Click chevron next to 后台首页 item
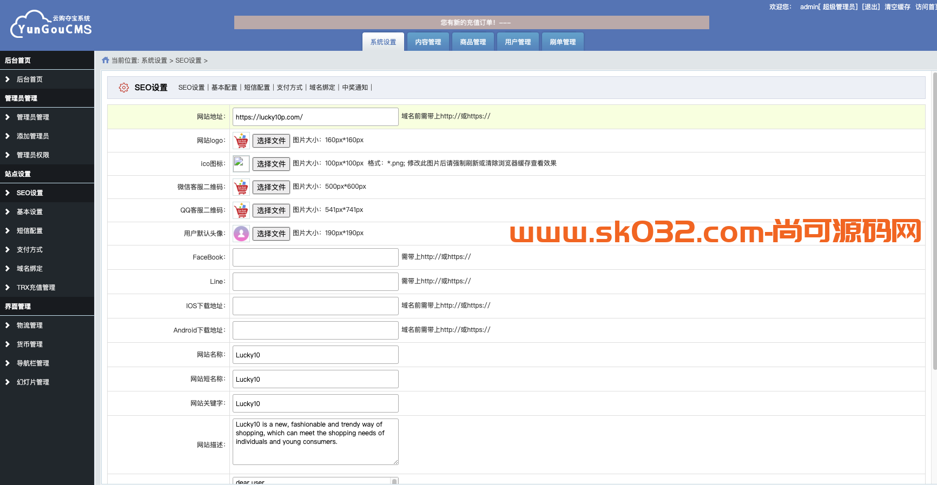This screenshot has width=937, height=485. point(7,79)
